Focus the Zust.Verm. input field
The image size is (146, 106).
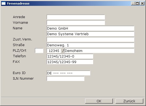[x=90, y=39]
